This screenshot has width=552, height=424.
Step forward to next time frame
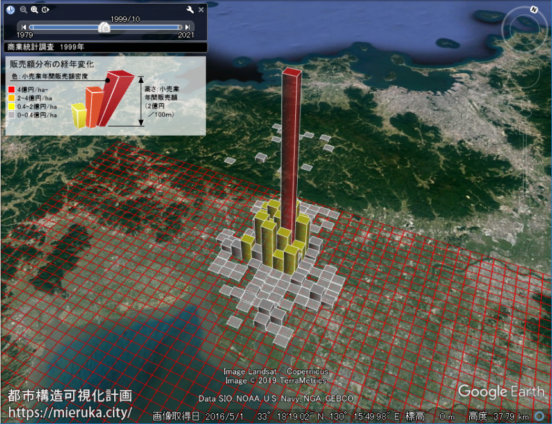click(x=187, y=27)
